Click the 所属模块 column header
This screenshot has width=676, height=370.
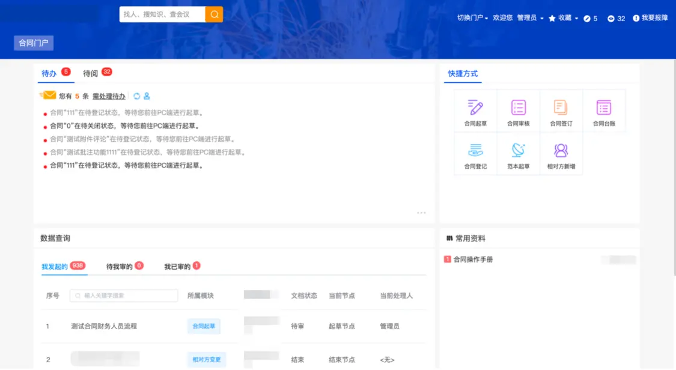click(x=201, y=296)
